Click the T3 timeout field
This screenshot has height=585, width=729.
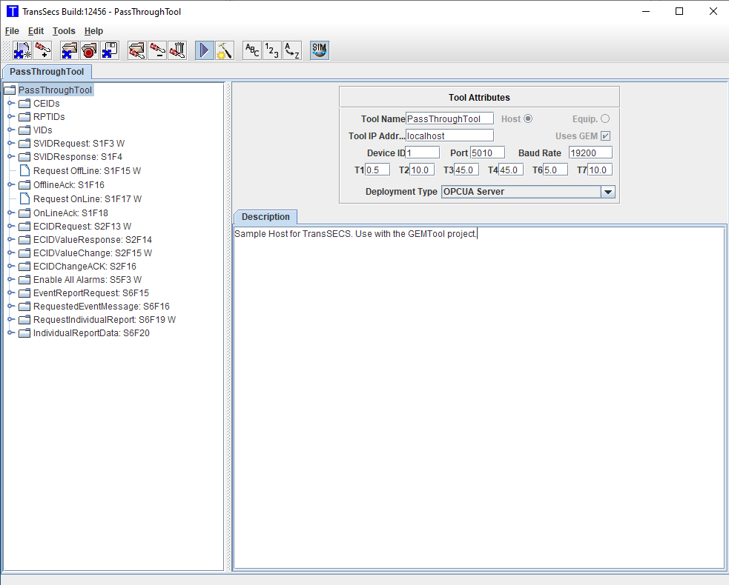[x=466, y=170]
